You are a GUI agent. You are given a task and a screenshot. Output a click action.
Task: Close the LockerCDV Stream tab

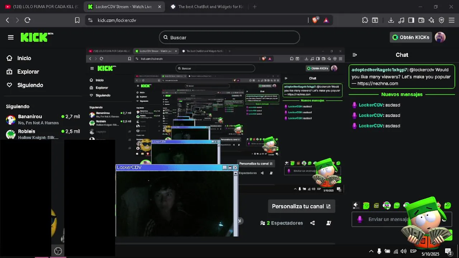tap(160, 7)
